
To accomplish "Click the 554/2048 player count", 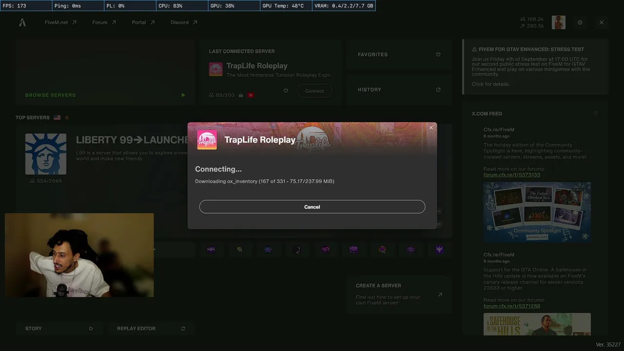I will click(x=46, y=181).
